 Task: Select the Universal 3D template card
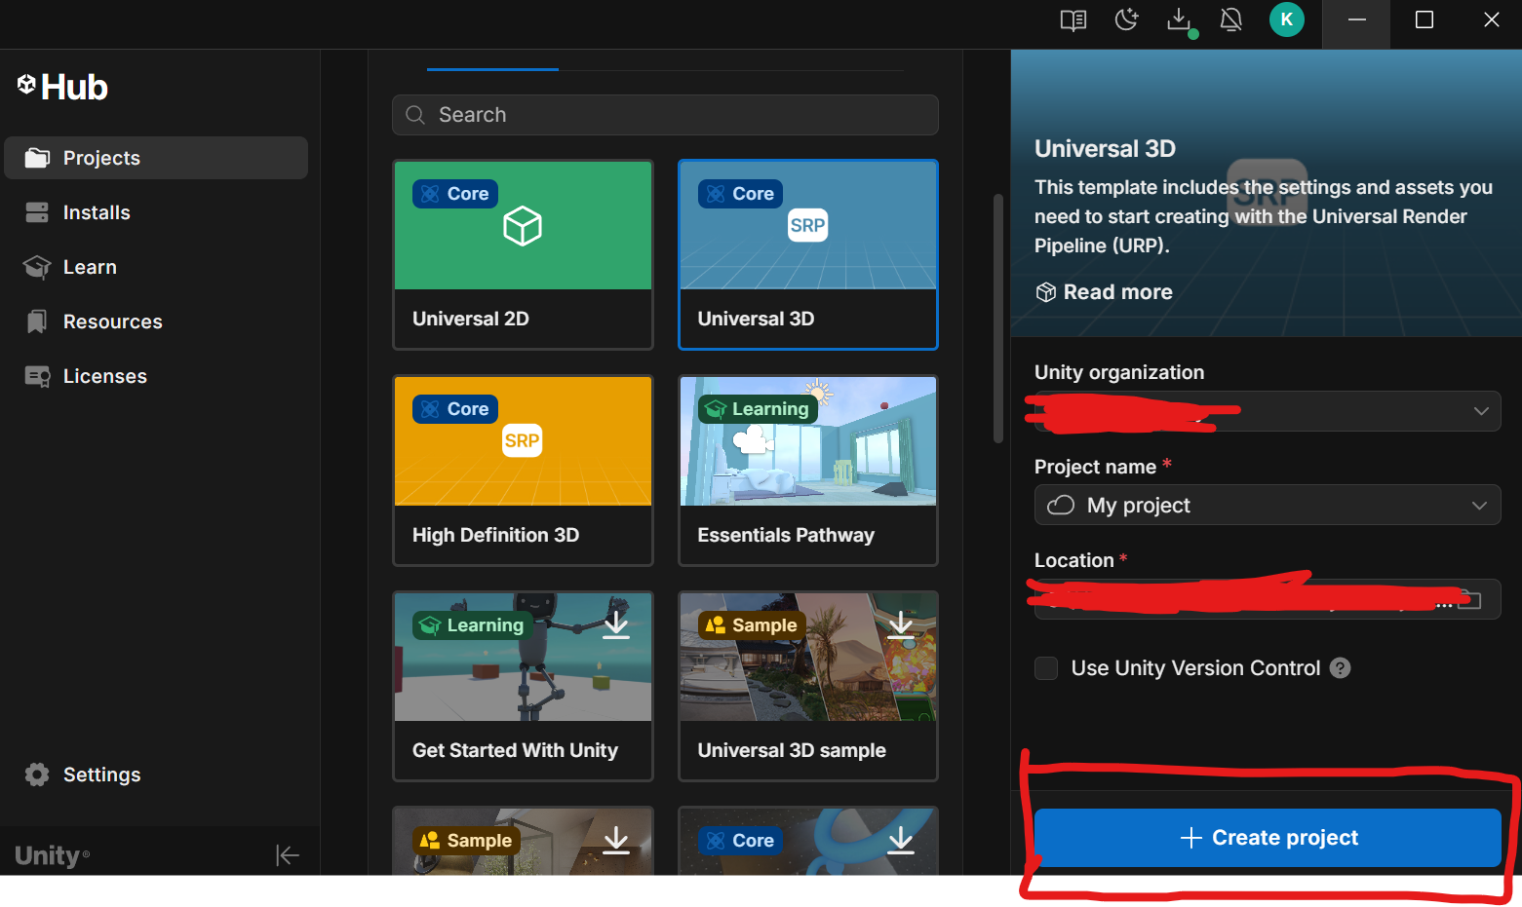coord(808,254)
